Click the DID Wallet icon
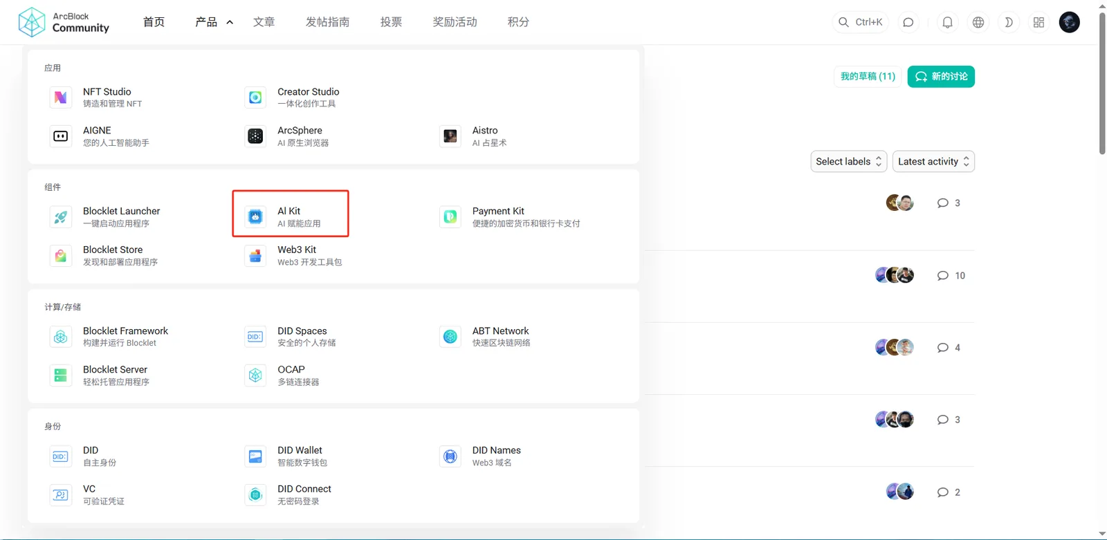This screenshot has height=540, width=1107. (x=255, y=456)
